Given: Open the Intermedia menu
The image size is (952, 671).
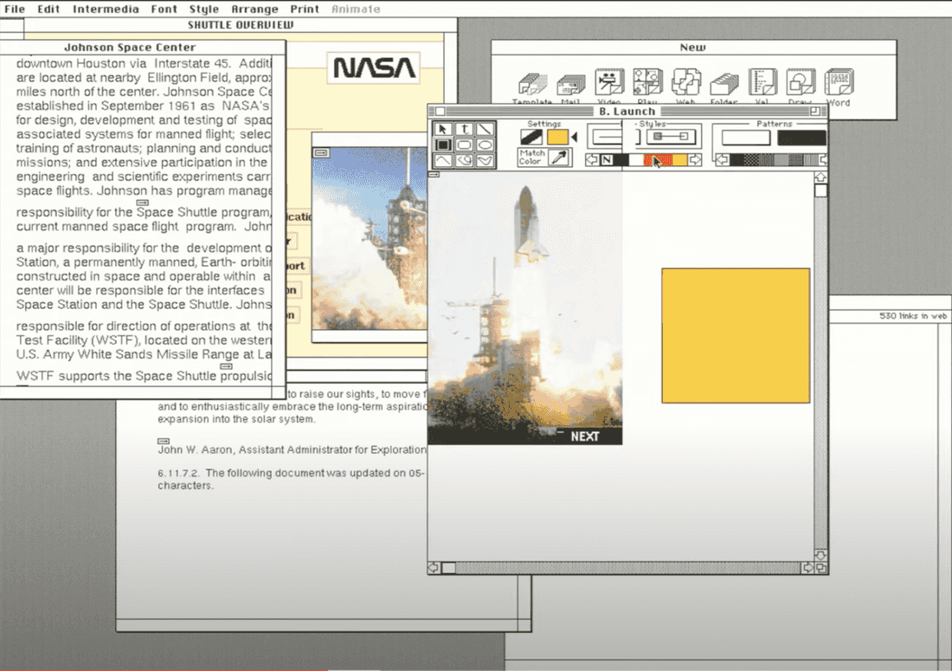Looking at the screenshot, I should point(106,9).
